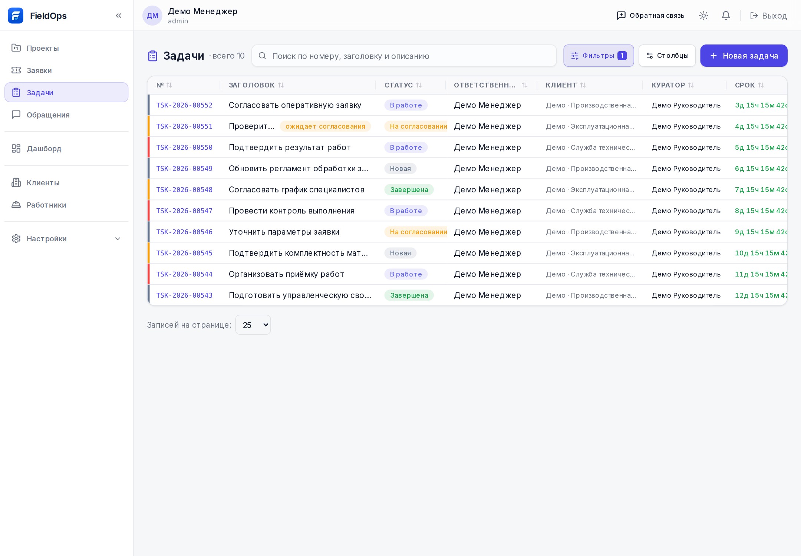The width and height of the screenshot is (801, 556).
Task: Click the ожидает согласования badge
Action: (x=325, y=126)
